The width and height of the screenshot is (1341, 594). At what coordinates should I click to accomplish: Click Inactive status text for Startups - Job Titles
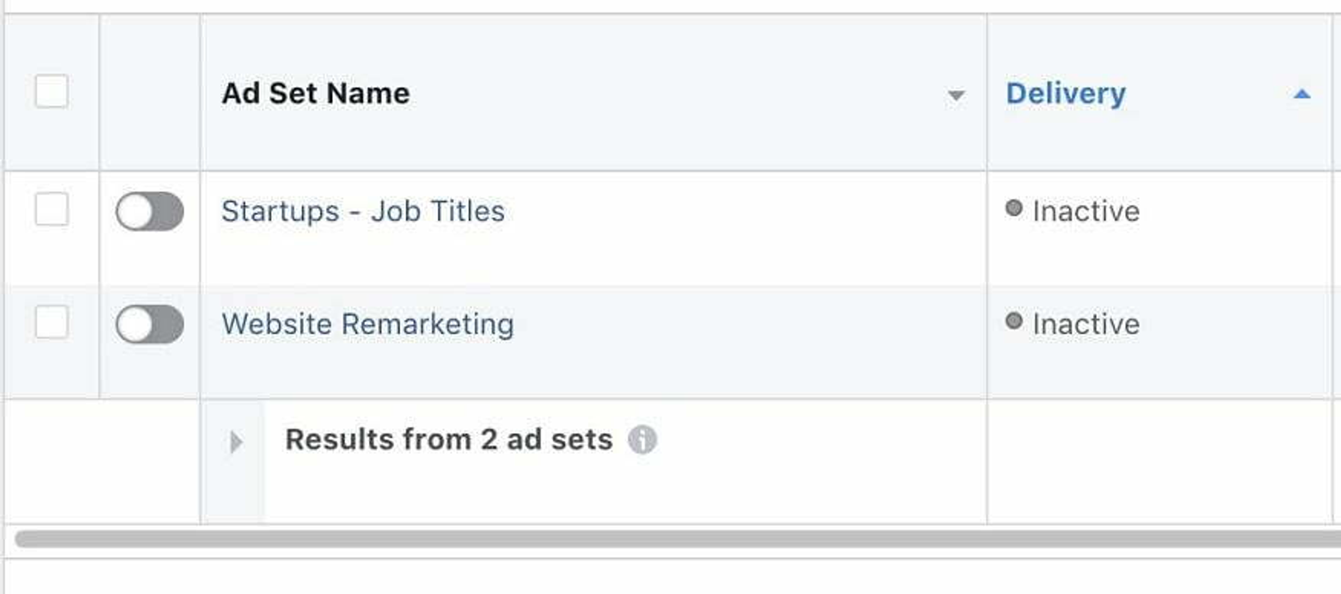tap(1086, 211)
